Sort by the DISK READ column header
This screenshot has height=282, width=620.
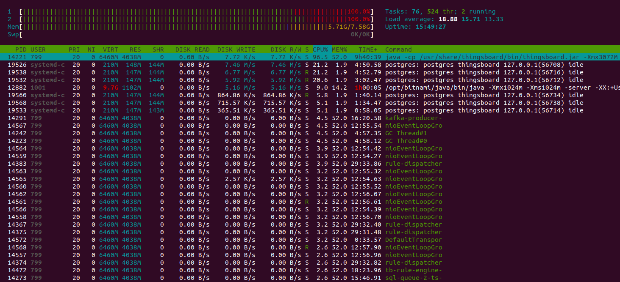click(192, 49)
